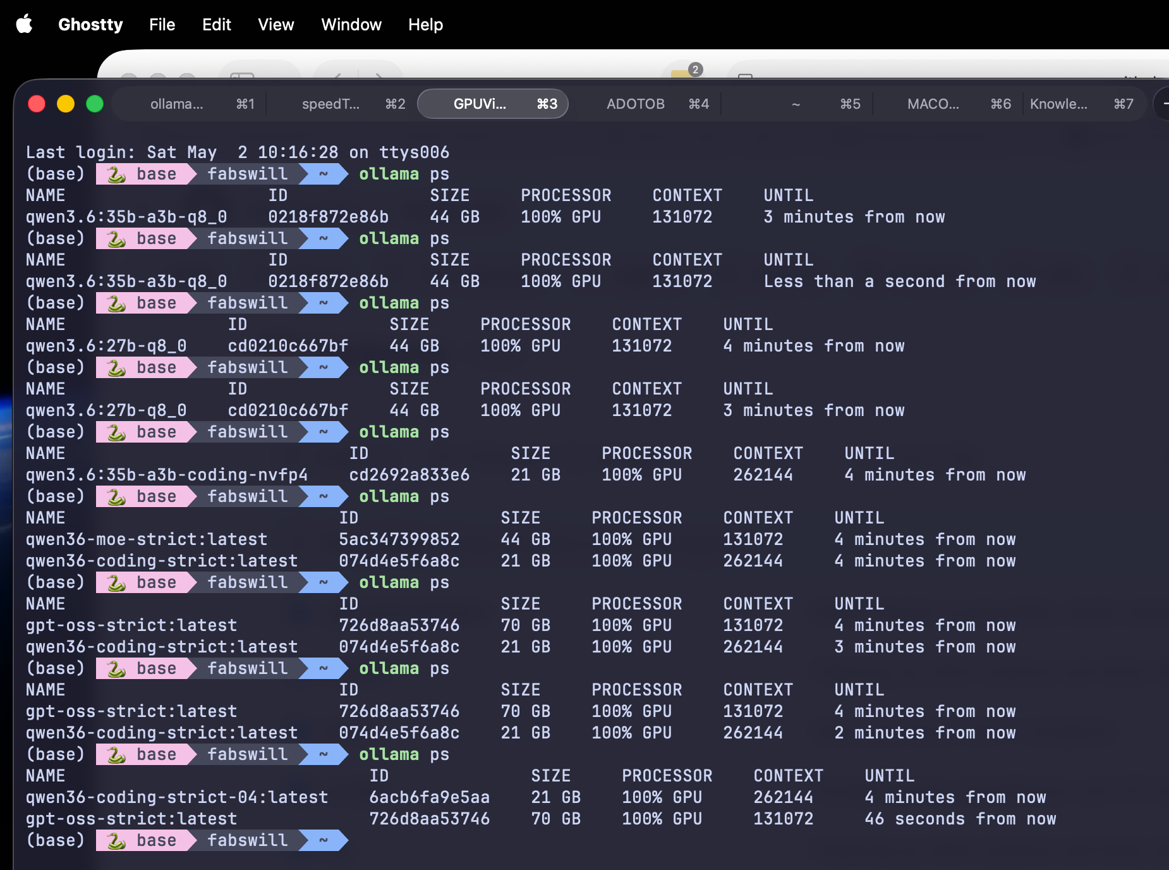This screenshot has width=1169, height=870.
Task: Open the View menu
Action: pos(276,25)
